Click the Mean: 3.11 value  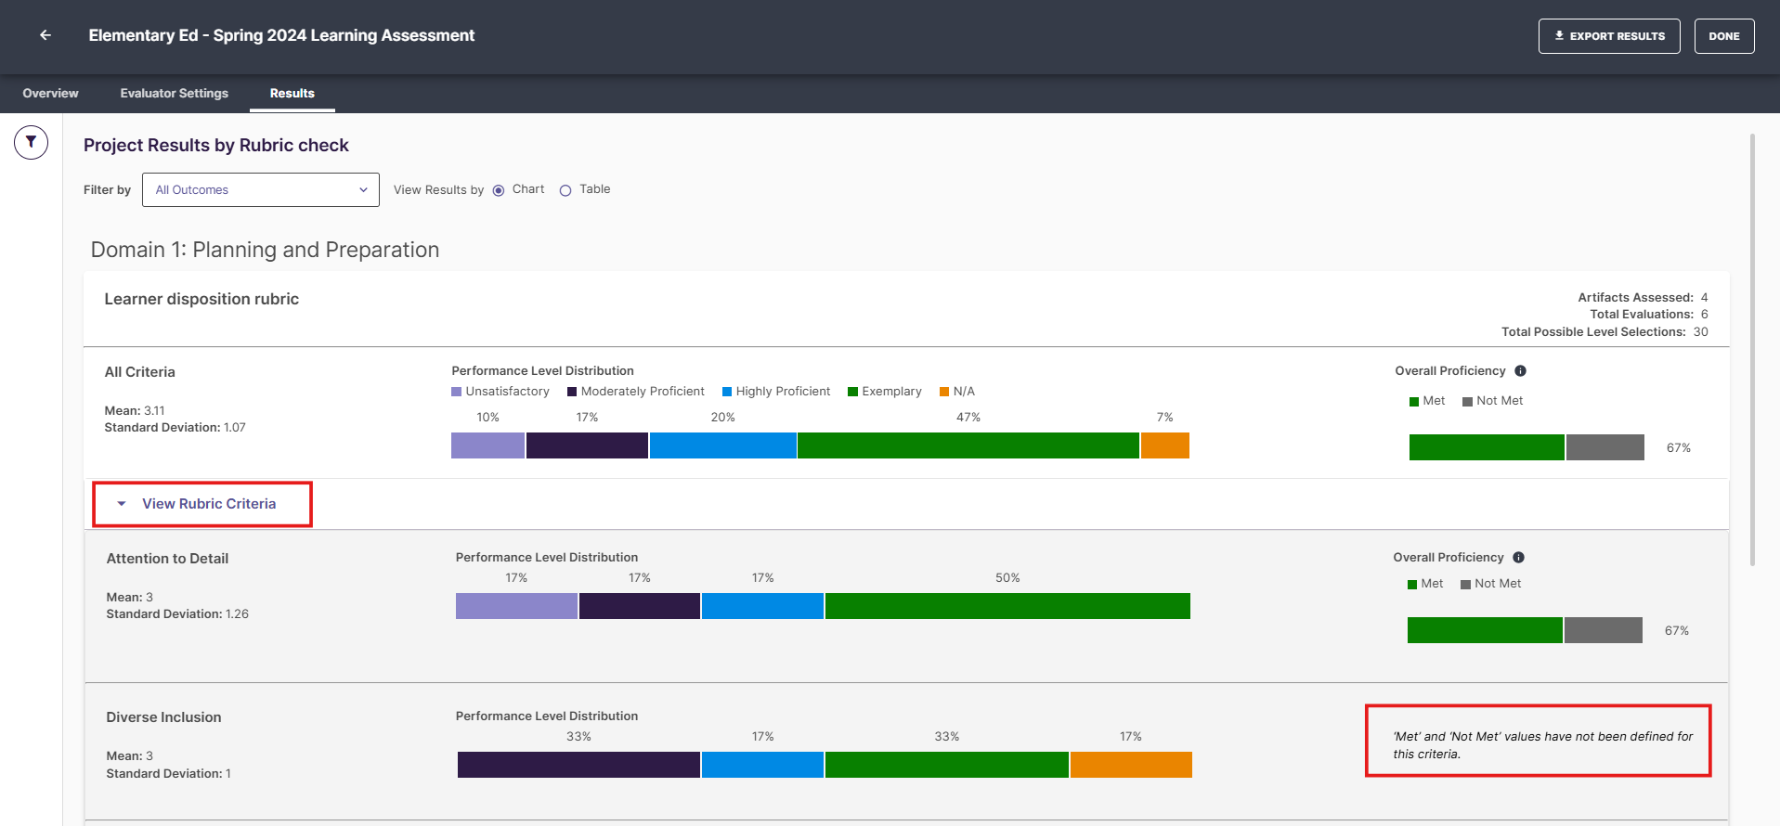point(135,410)
